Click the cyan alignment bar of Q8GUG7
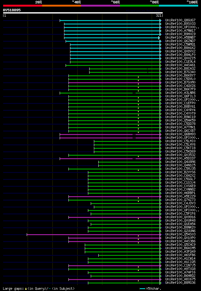Viewport: 201px width, 291px height. (x=110, y=20)
